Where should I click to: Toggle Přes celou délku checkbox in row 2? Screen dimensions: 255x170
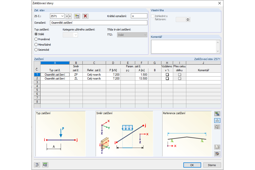[x=180, y=78]
